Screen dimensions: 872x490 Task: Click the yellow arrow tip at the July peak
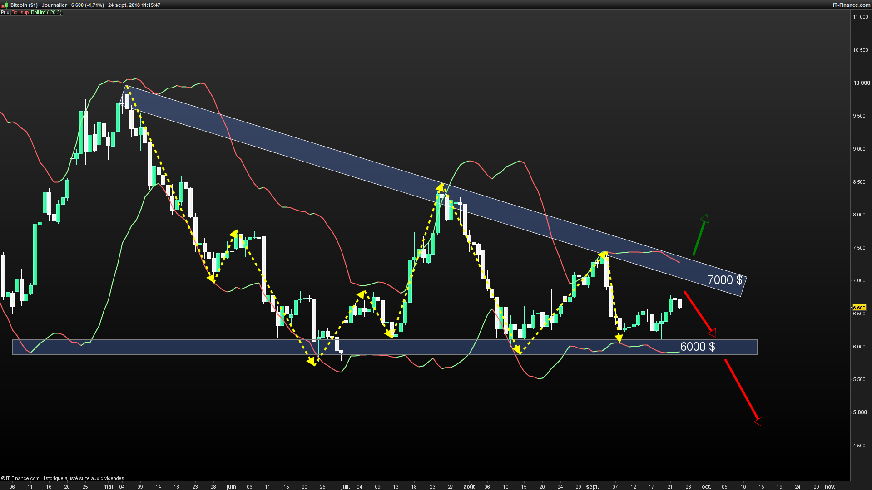point(441,186)
